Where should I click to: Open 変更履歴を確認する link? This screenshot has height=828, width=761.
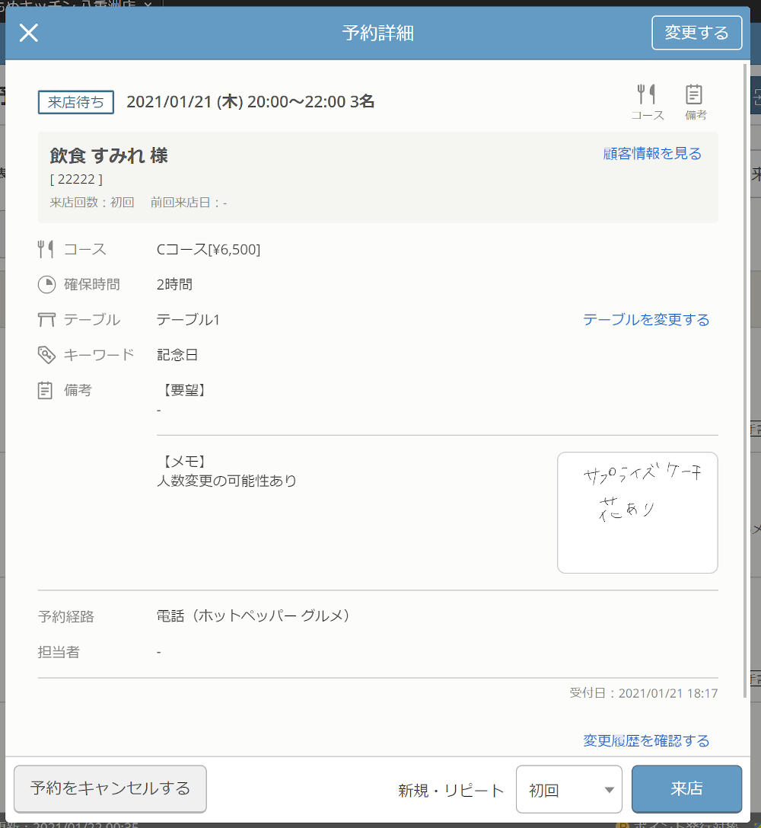(646, 740)
